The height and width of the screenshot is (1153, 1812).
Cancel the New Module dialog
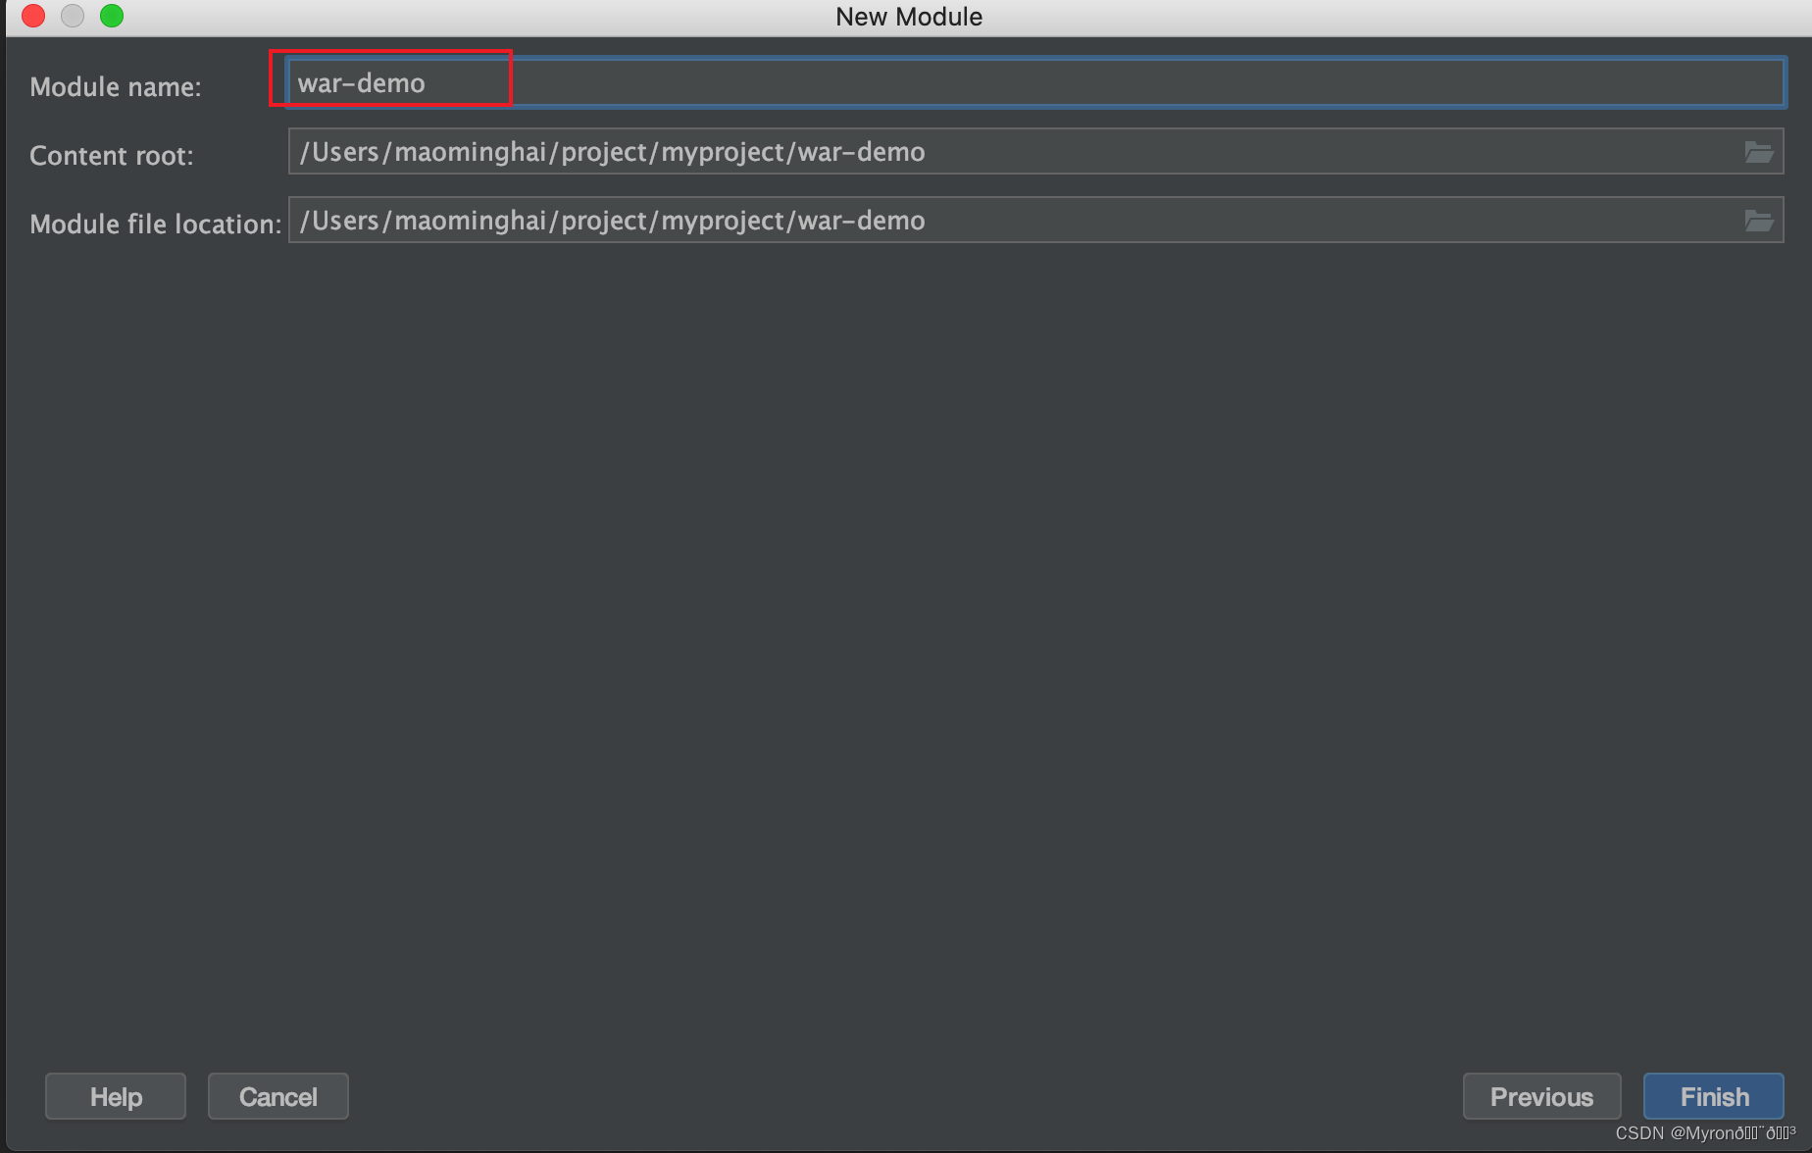click(x=278, y=1096)
